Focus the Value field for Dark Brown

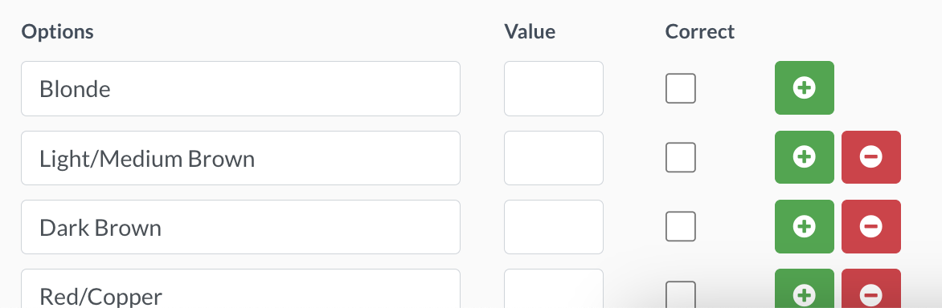pos(553,227)
